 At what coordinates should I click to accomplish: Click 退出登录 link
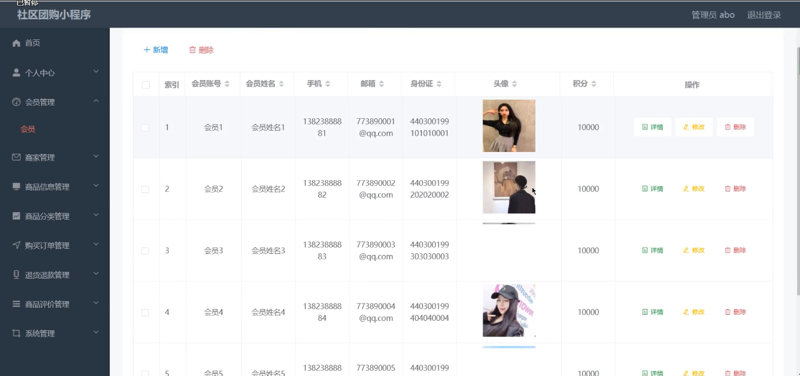(x=764, y=15)
